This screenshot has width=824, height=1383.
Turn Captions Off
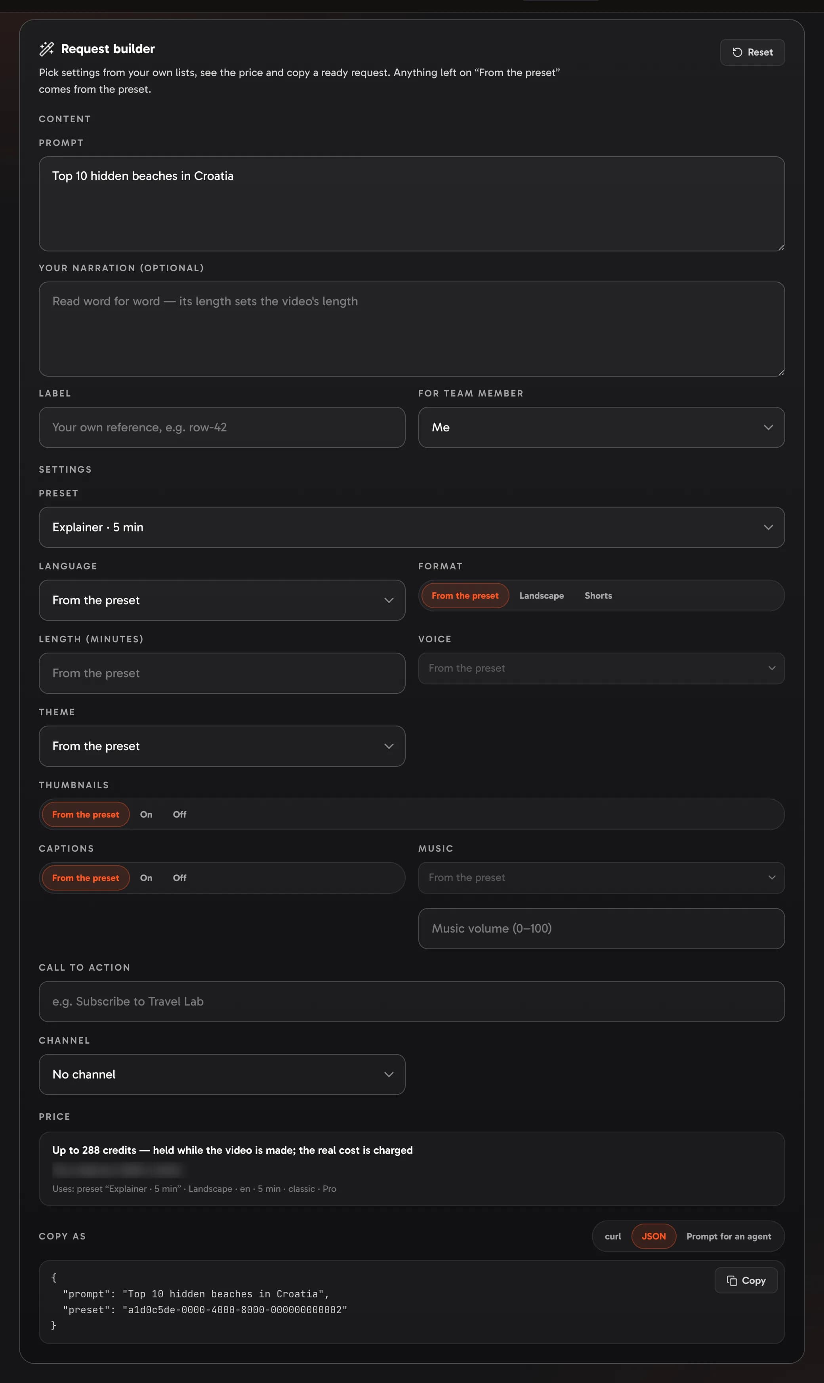point(179,878)
